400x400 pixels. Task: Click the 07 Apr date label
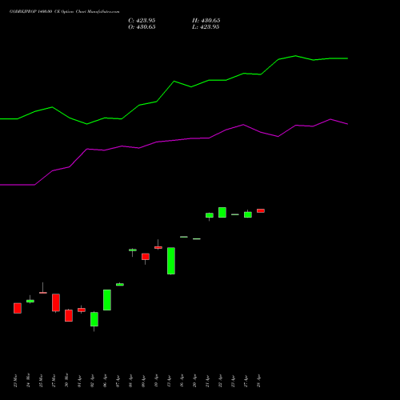(118, 381)
